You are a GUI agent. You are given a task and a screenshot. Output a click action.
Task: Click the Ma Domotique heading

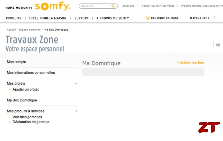[x=101, y=63]
